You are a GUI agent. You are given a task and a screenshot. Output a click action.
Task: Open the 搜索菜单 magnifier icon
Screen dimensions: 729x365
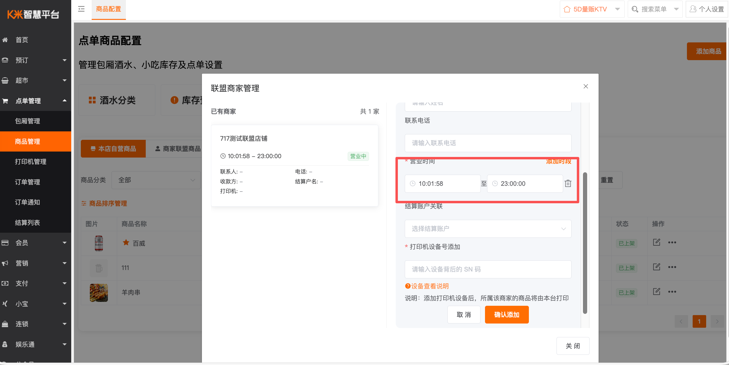635,9
